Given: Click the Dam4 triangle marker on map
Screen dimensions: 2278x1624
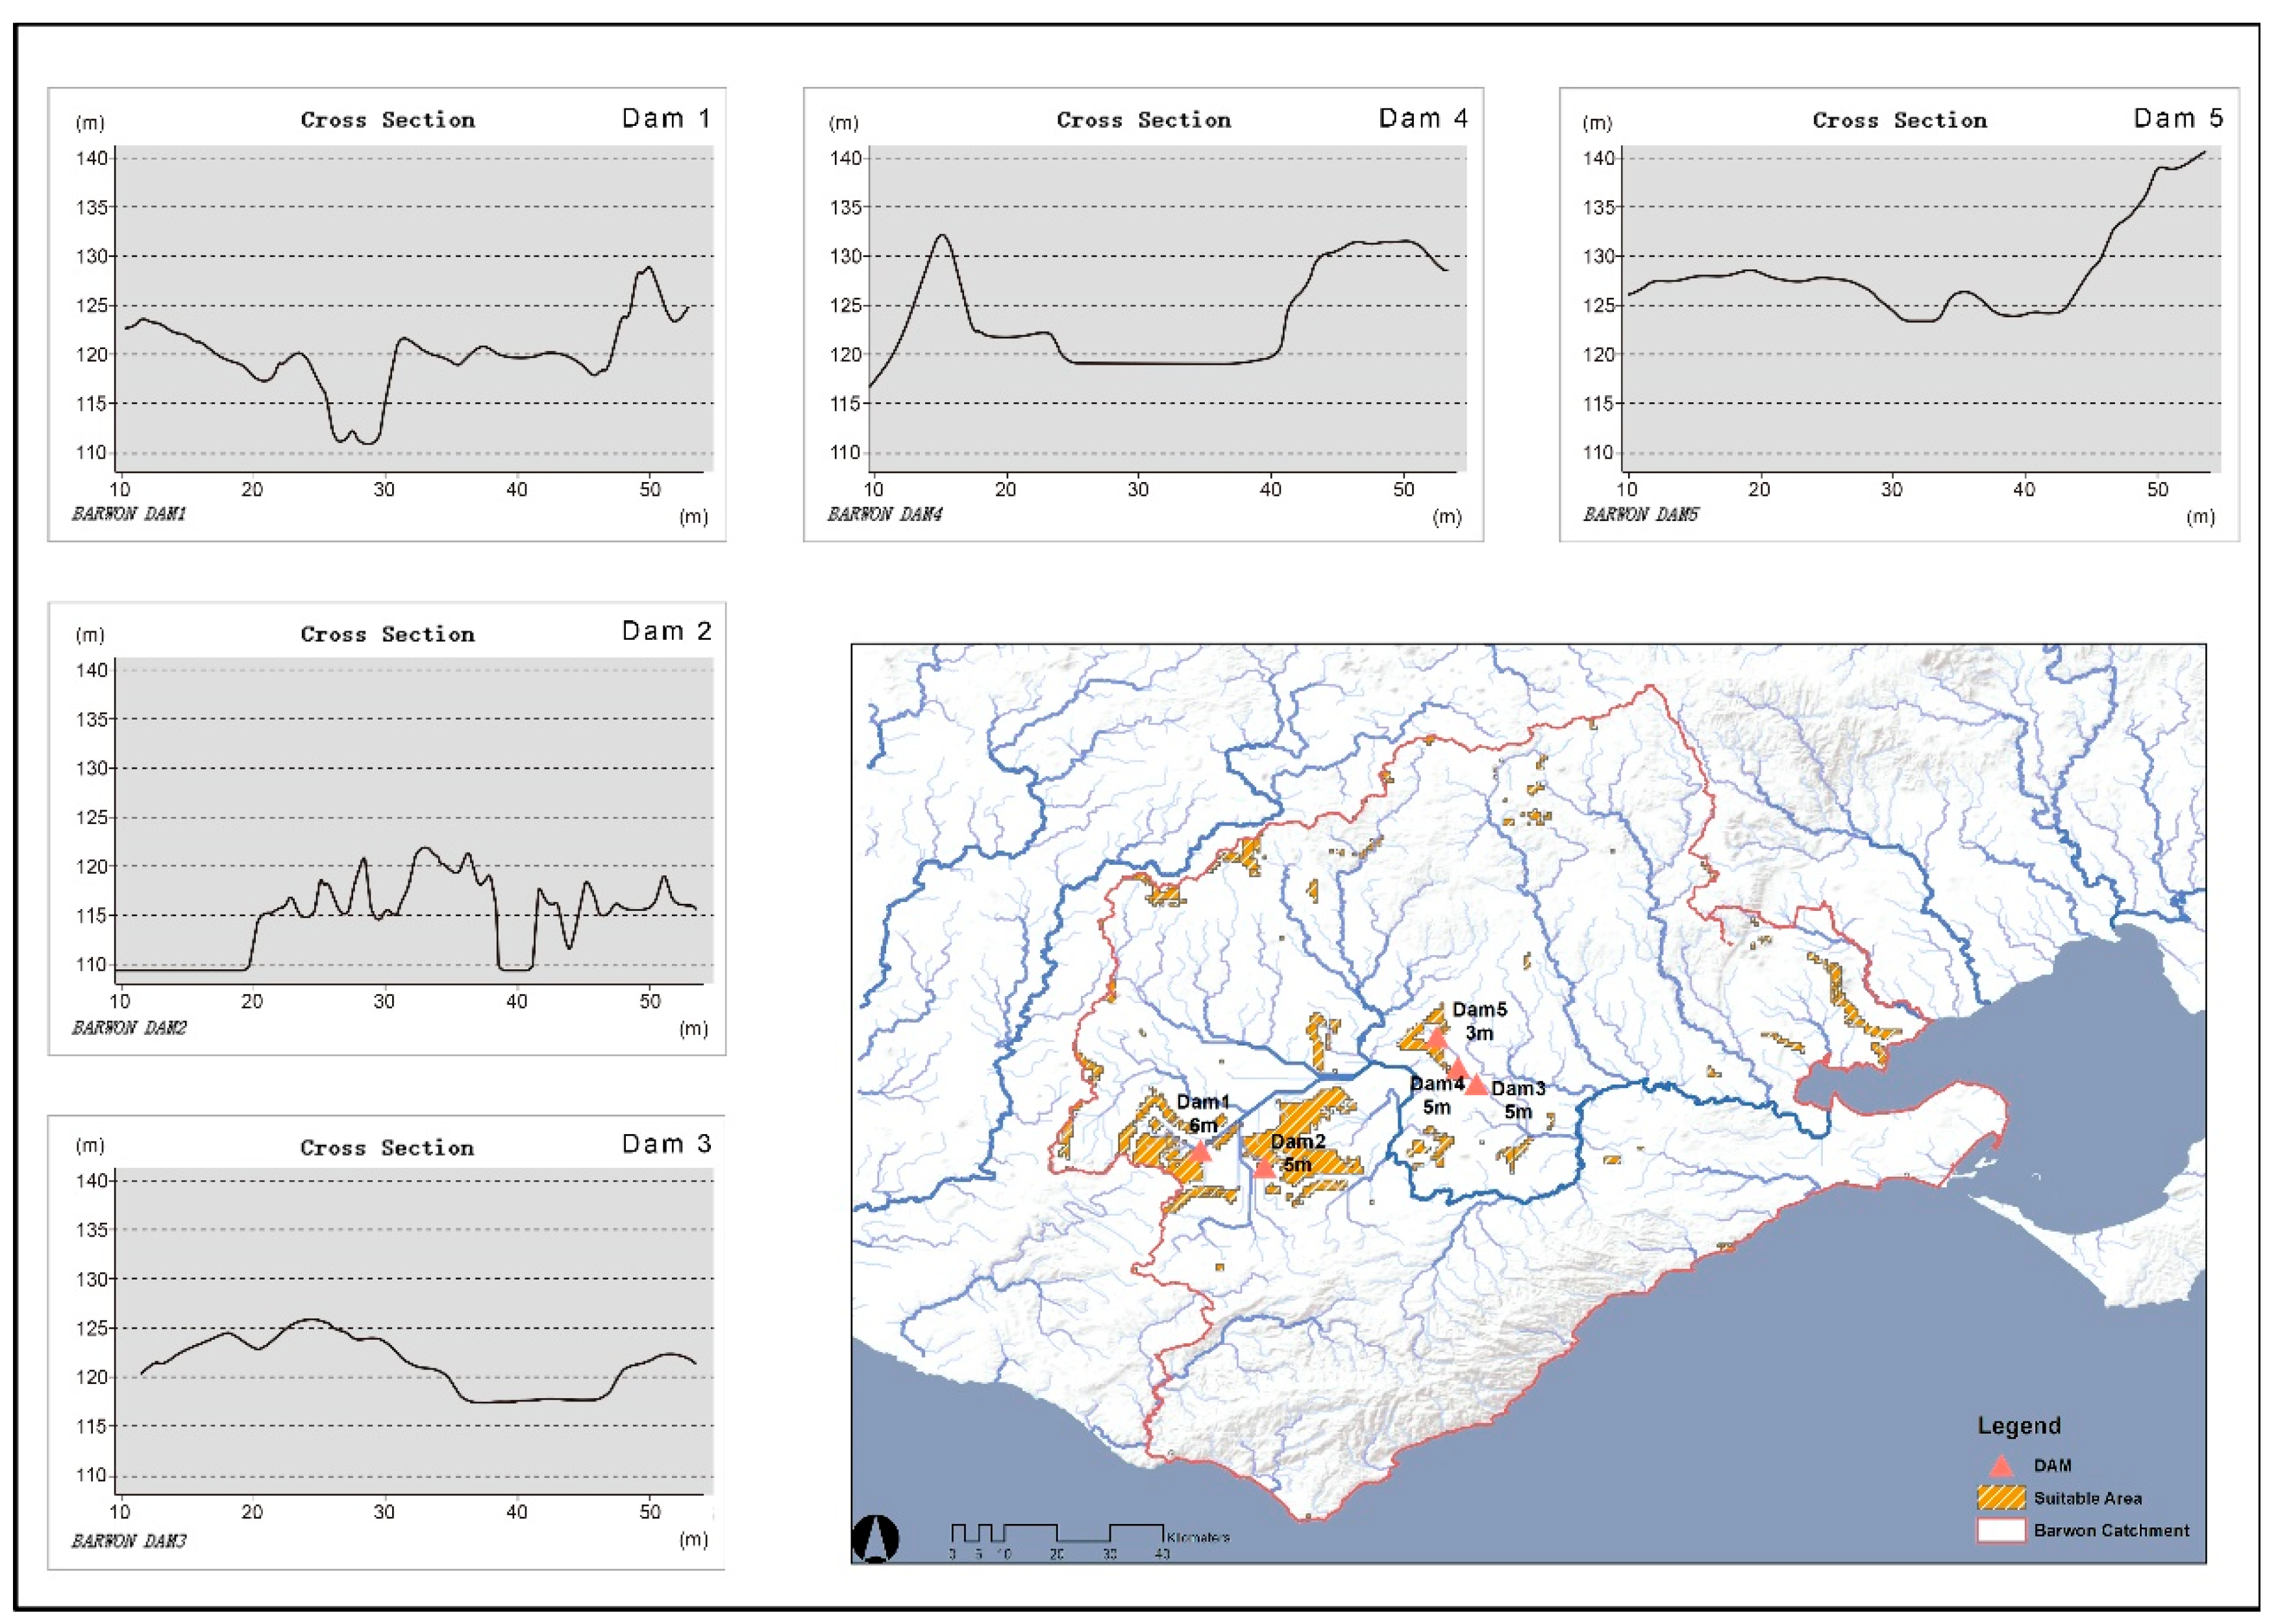Looking at the screenshot, I should coord(1457,1070).
